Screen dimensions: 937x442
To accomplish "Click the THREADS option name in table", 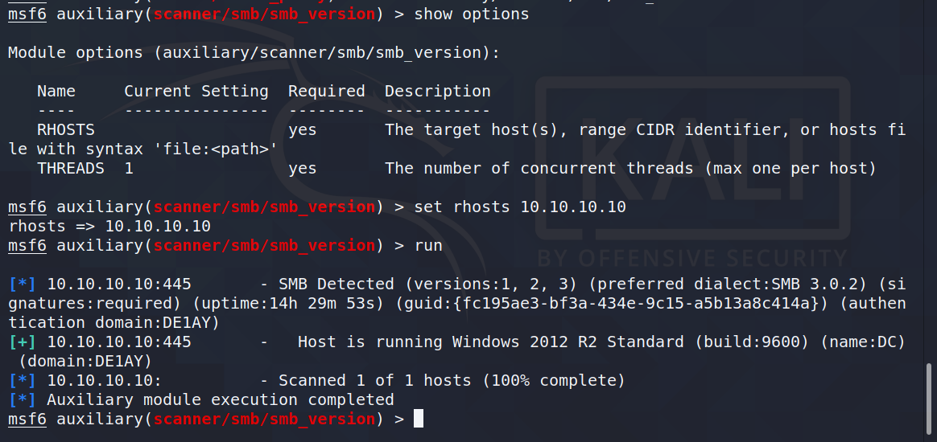I will point(71,168).
